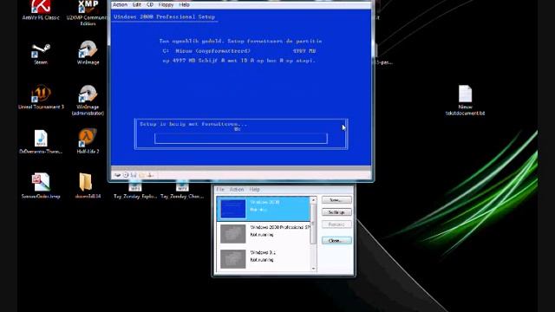
Task: Click the CD drive icon in Virtual PC status bar
Action: [x=126, y=175]
